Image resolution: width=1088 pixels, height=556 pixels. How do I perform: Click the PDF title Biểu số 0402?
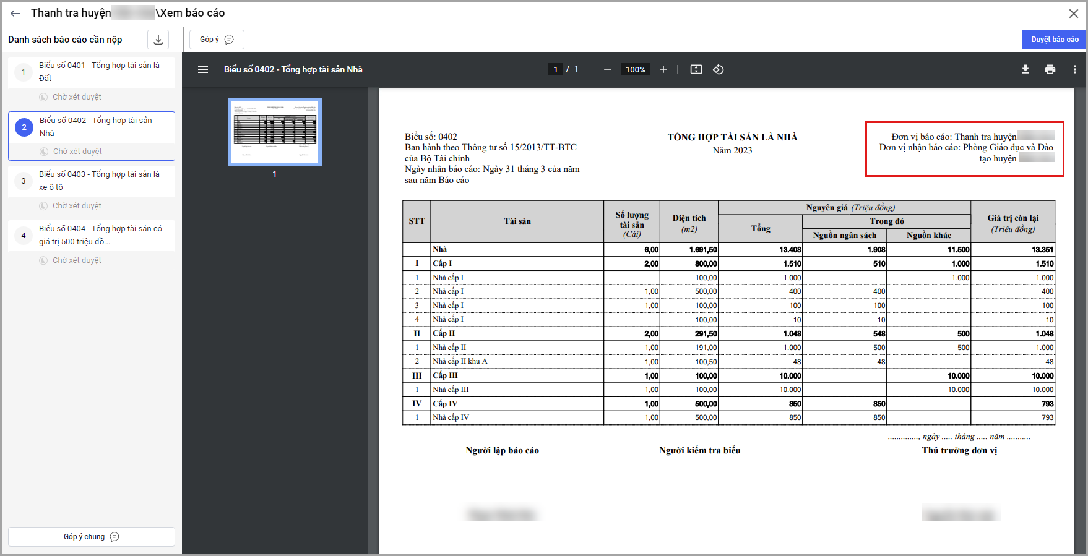click(x=293, y=69)
